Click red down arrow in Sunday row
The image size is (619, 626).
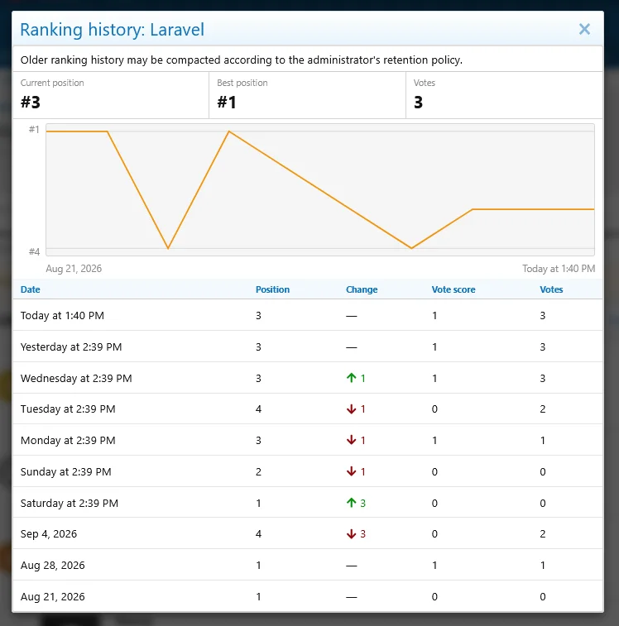[351, 471]
